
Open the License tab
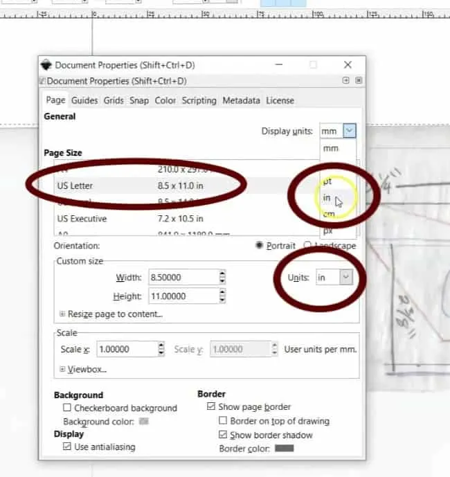click(280, 100)
